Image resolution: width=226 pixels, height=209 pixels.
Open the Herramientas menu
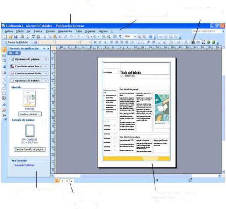coord(65,31)
